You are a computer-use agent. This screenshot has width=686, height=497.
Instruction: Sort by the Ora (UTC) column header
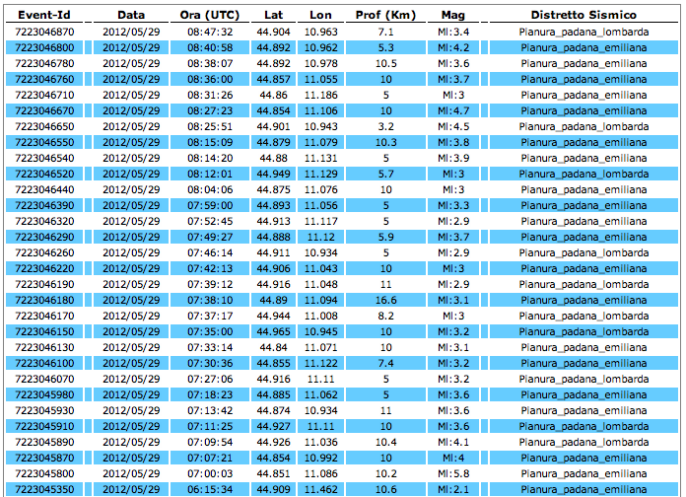(x=209, y=16)
